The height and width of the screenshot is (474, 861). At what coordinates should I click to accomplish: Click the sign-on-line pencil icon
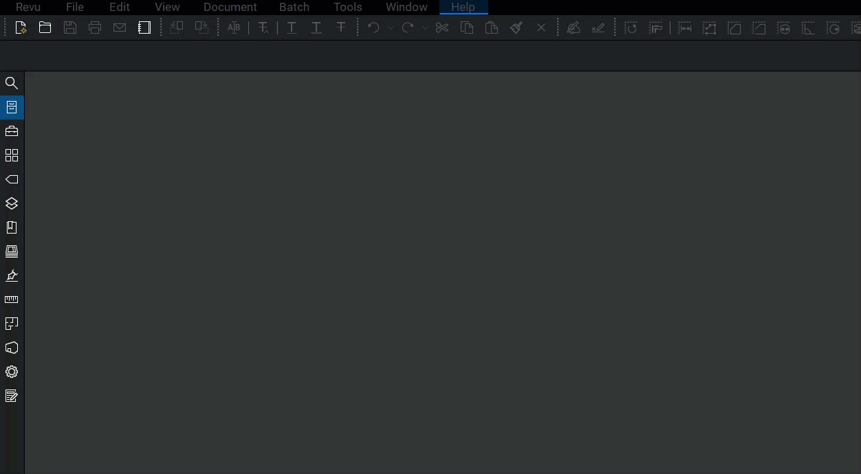point(598,28)
